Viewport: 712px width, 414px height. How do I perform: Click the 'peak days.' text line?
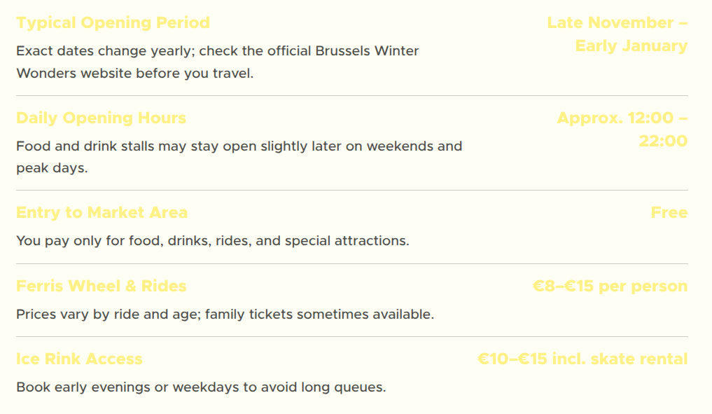[52, 168]
